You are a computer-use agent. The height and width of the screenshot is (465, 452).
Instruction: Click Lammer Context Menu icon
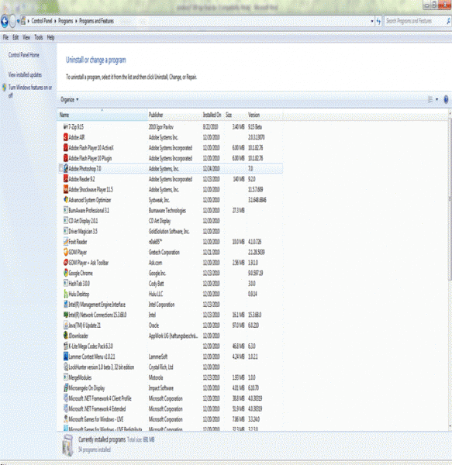coord(66,356)
